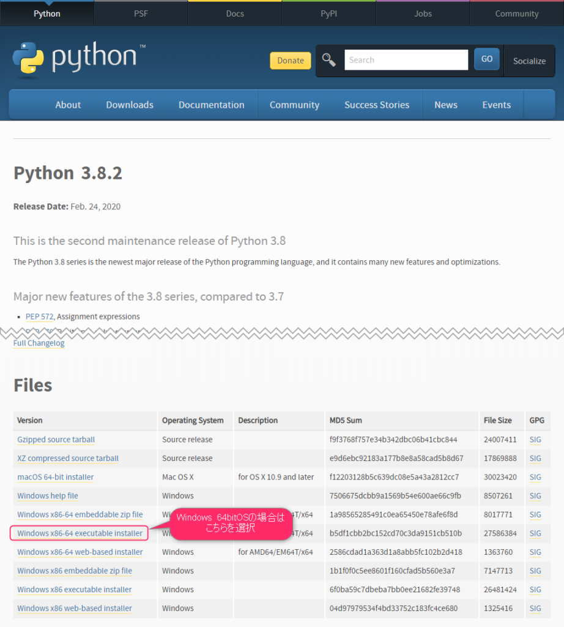Click the Python 3.8.2 page heading

(68, 173)
